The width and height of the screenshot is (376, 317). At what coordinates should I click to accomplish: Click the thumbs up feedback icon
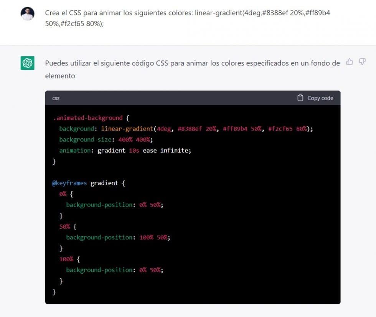[350, 62]
